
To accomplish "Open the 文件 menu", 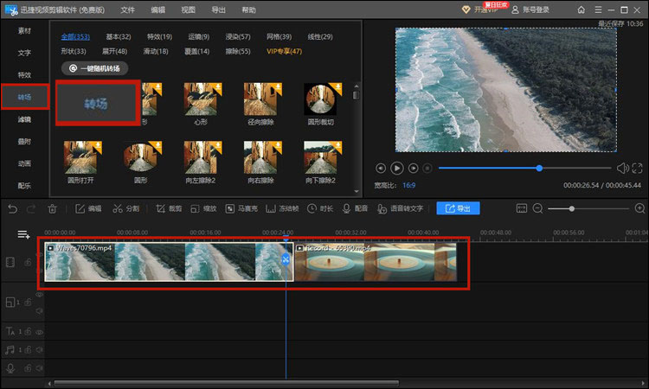I will (127, 10).
